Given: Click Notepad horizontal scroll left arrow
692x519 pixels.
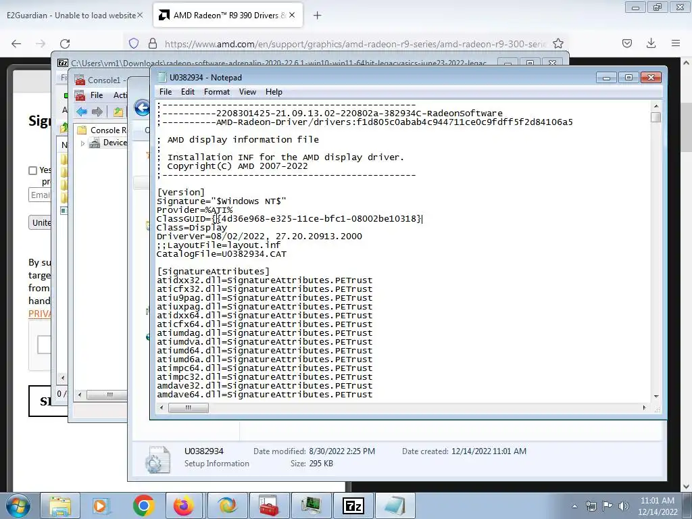Looking at the screenshot, I should click(x=162, y=407).
